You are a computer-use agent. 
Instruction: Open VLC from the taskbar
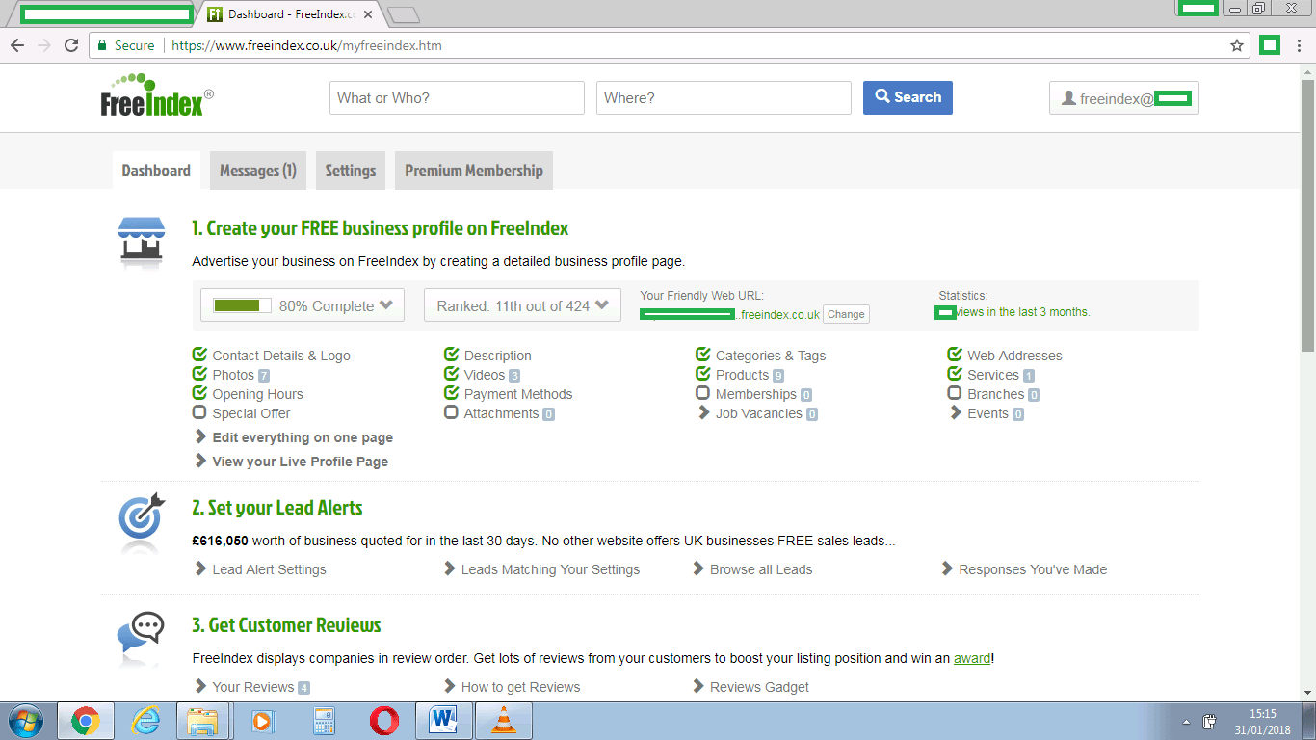pyautogui.click(x=503, y=720)
